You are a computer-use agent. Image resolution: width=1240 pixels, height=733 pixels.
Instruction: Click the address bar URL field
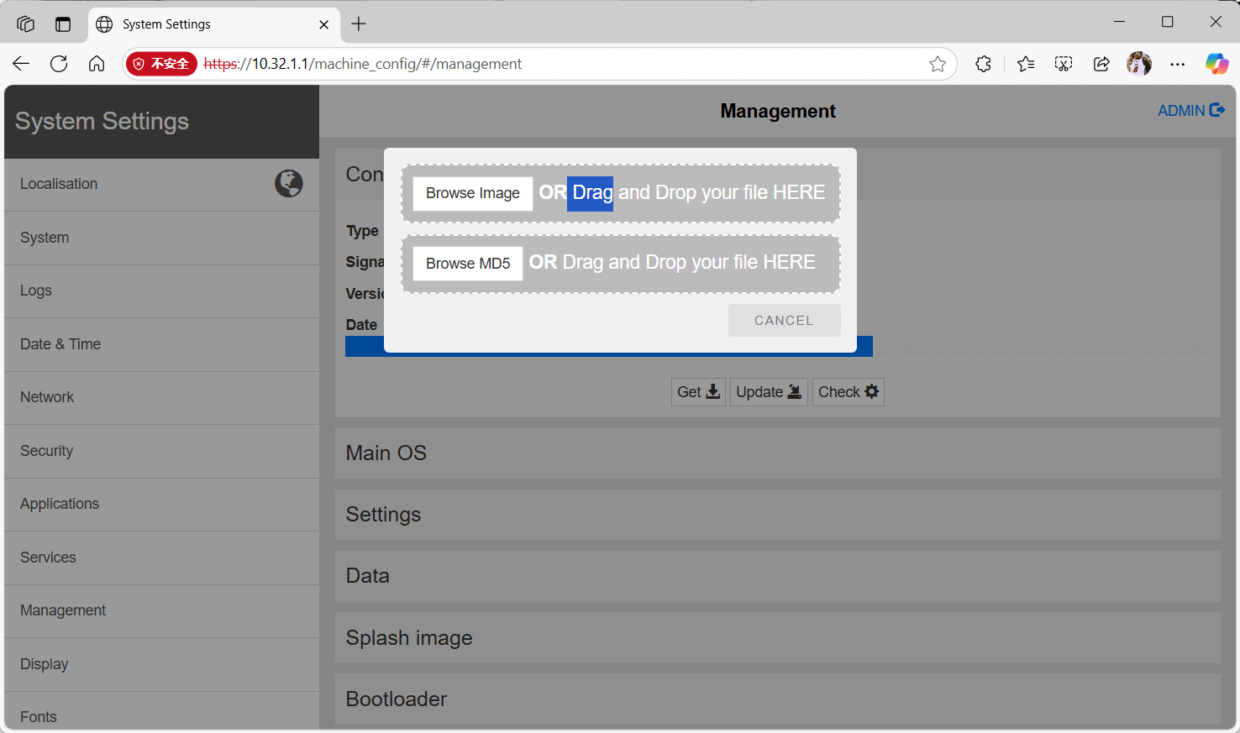(x=554, y=64)
